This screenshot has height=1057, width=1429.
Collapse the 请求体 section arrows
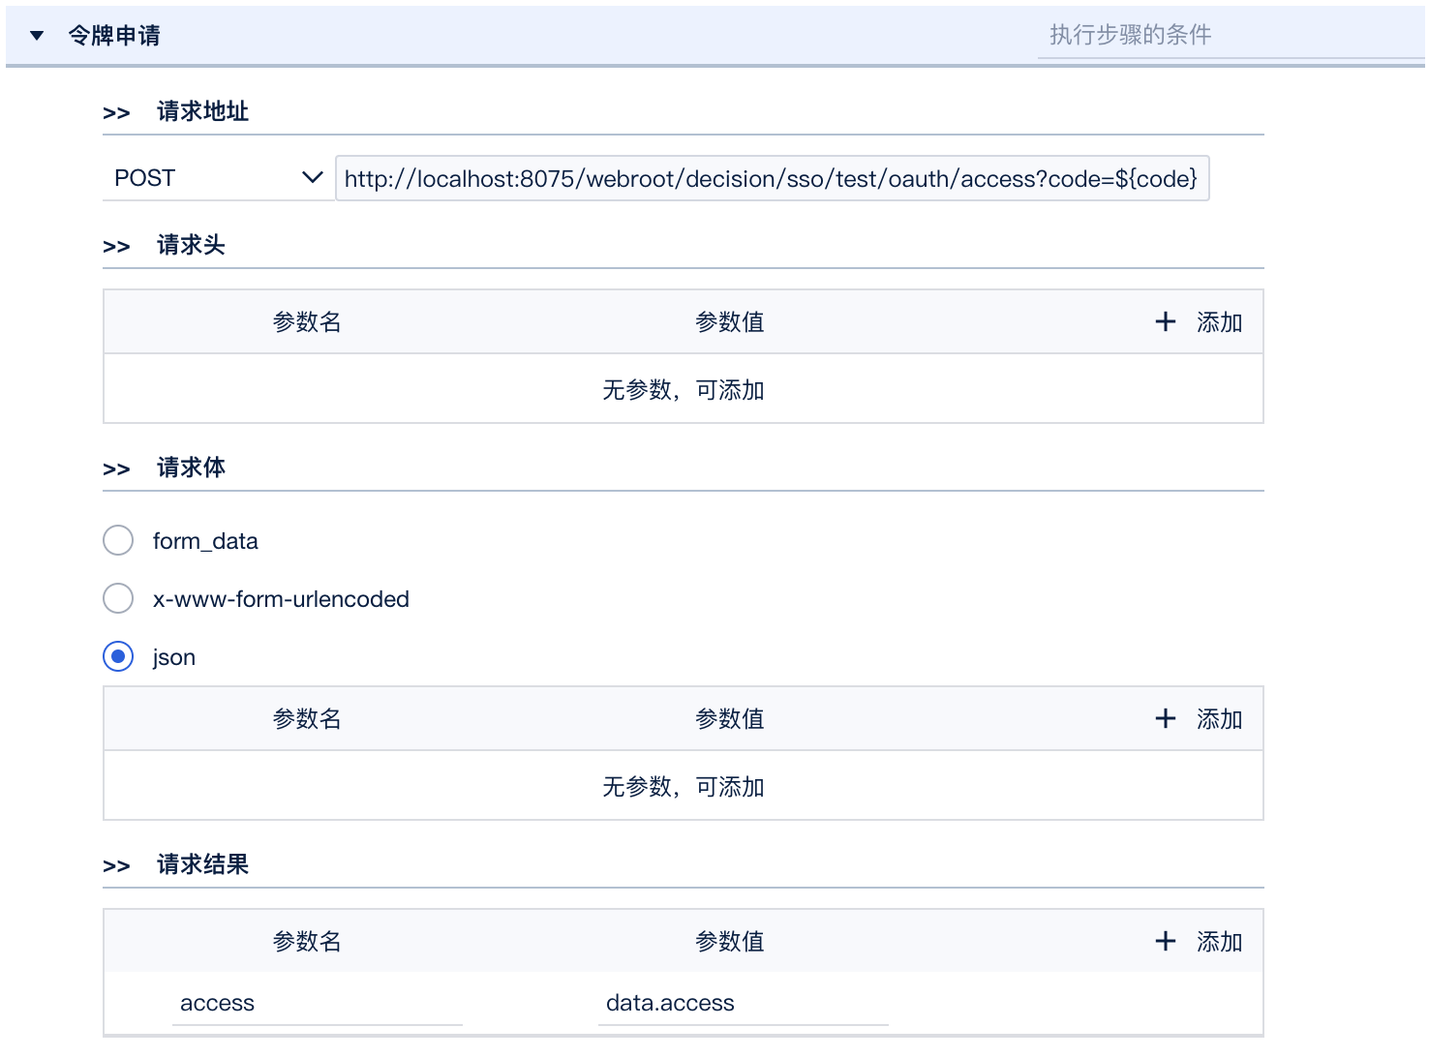tap(116, 469)
